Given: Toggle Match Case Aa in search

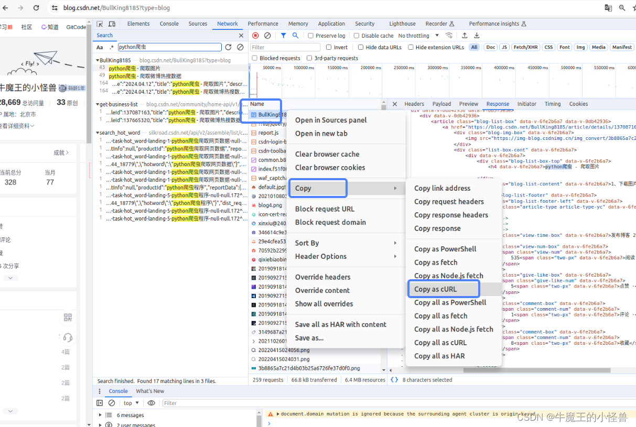Looking at the screenshot, I should (x=100, y=47).
